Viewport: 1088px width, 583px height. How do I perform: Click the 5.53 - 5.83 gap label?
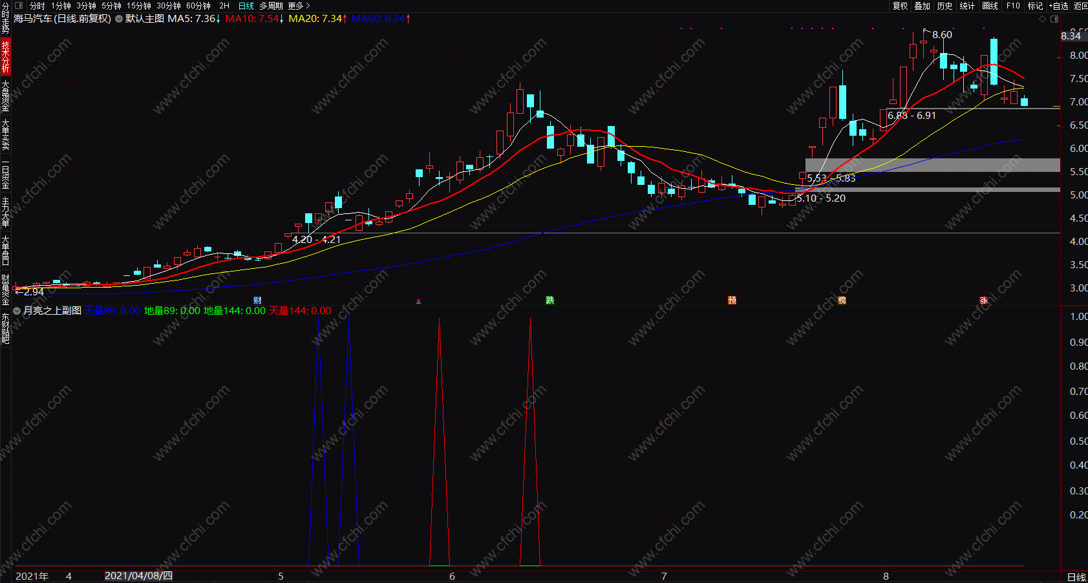831,178
